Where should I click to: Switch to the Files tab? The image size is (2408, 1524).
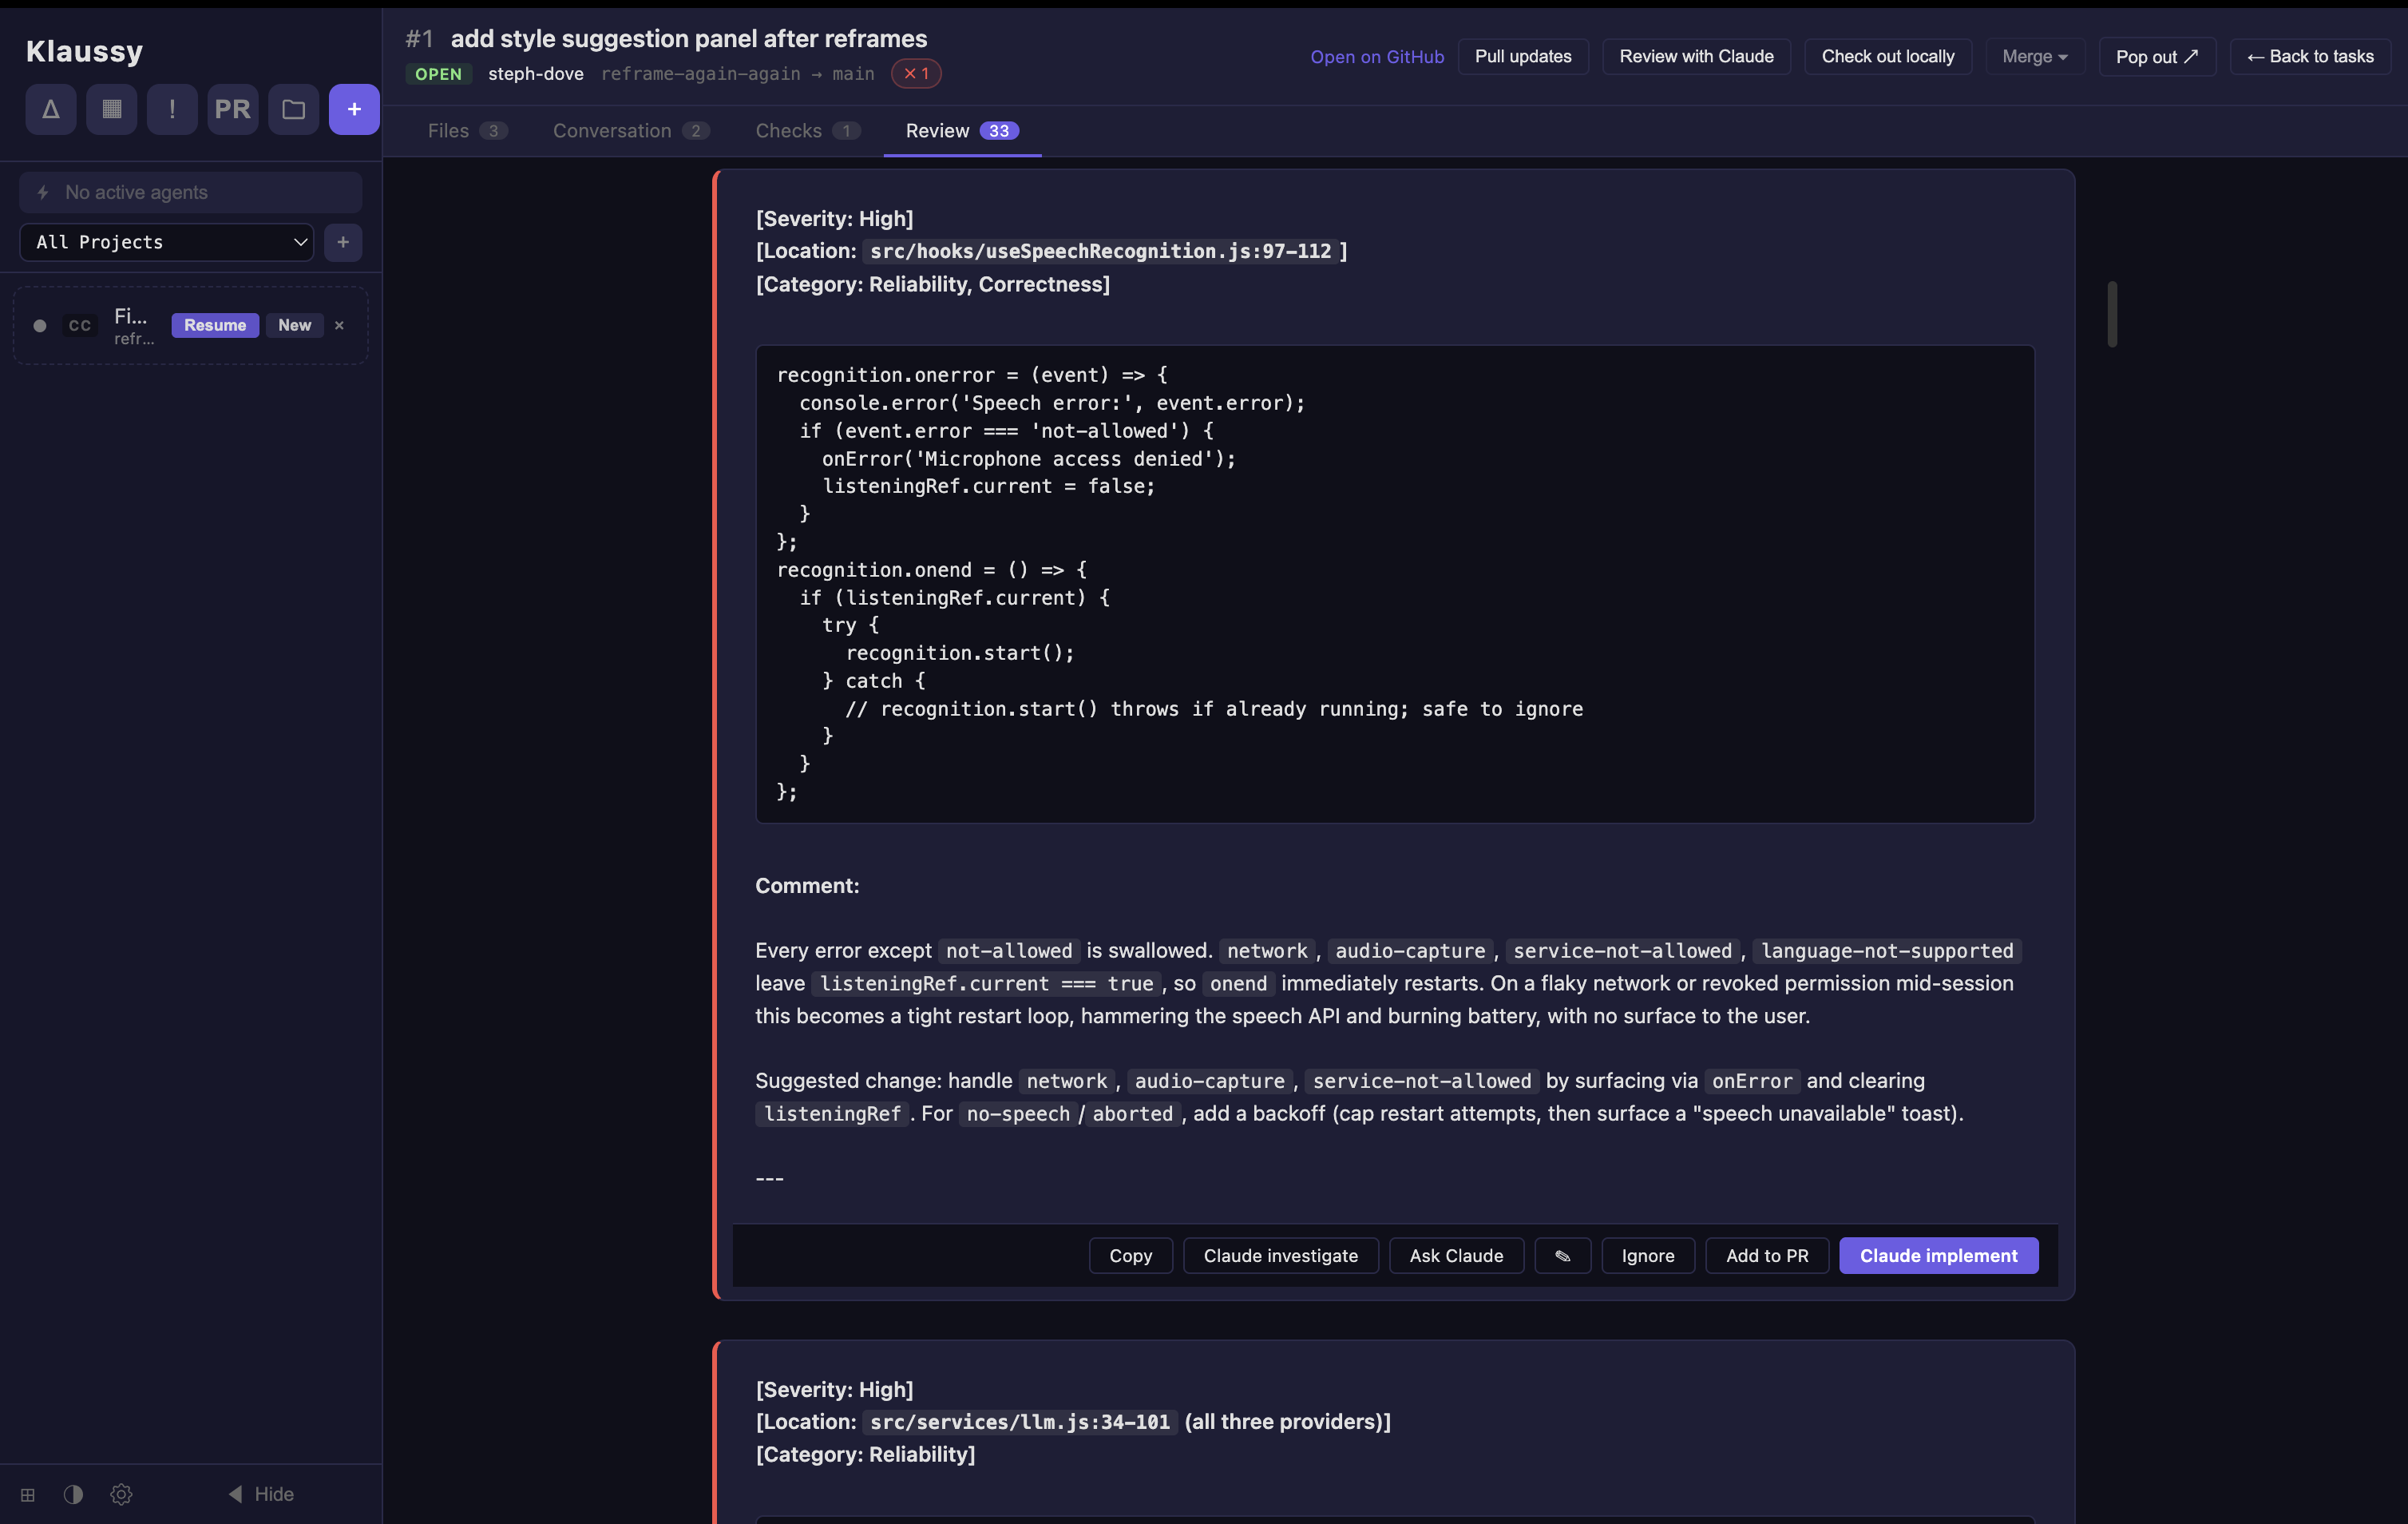[467, 131]
